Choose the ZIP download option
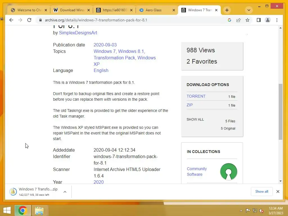 click(x=190, y=105)
